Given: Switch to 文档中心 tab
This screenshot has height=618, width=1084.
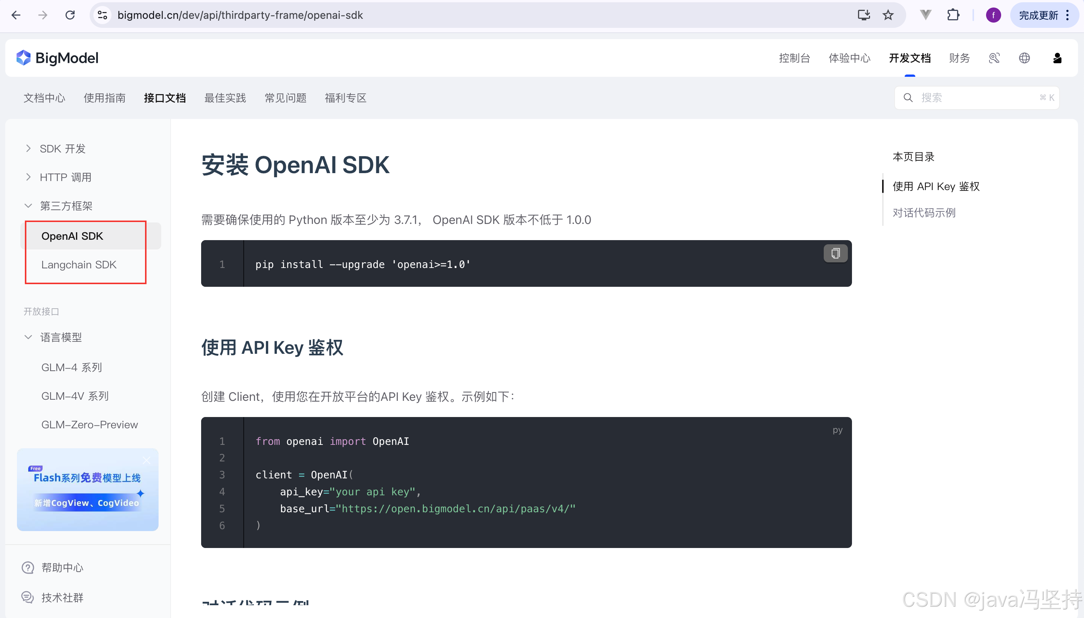Looking at the screenshot, I should coord(44,98).
